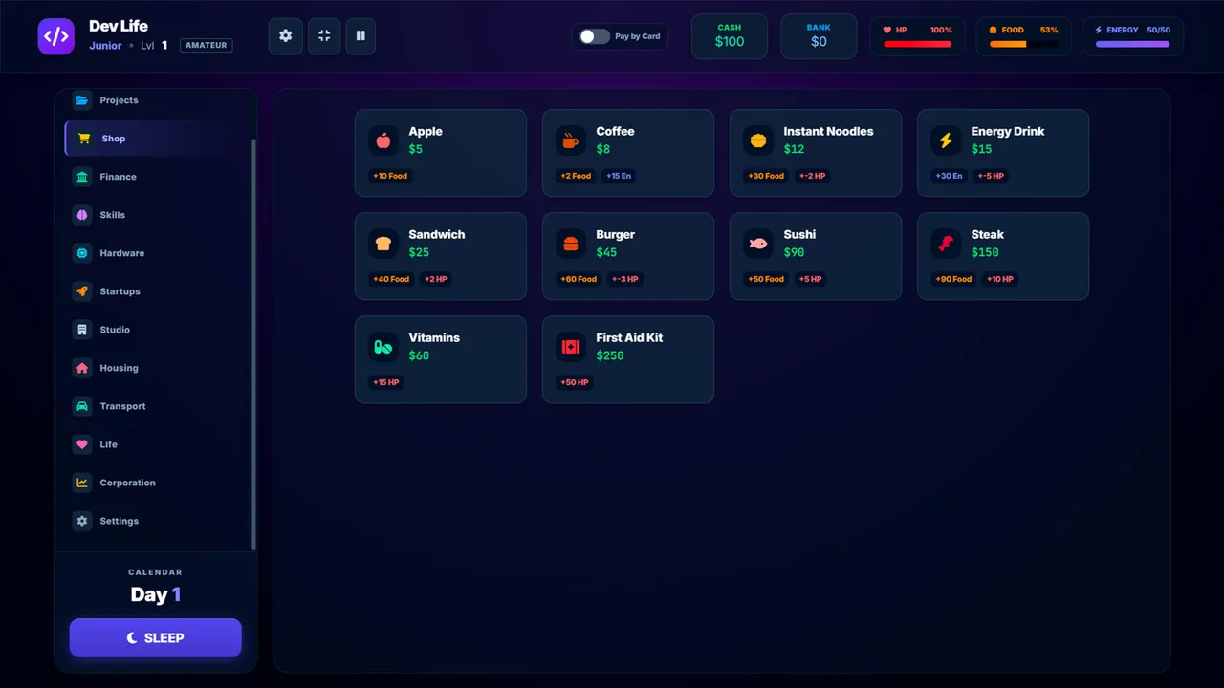Click the Studio building icon in sidebar
The image size is (1224, 688).
tap(82, 330)
